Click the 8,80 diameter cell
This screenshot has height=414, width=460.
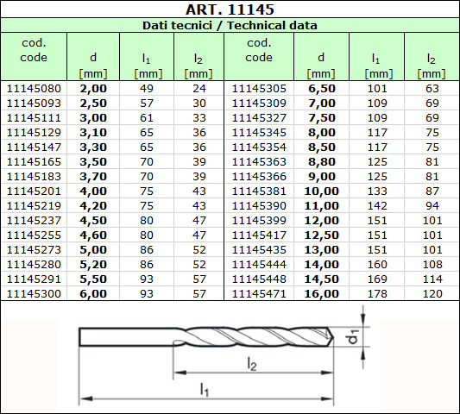[322, 162]
